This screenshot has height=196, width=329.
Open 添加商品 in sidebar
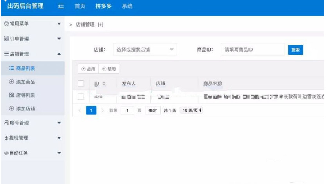pyautogui.click(x=25, y=82)
